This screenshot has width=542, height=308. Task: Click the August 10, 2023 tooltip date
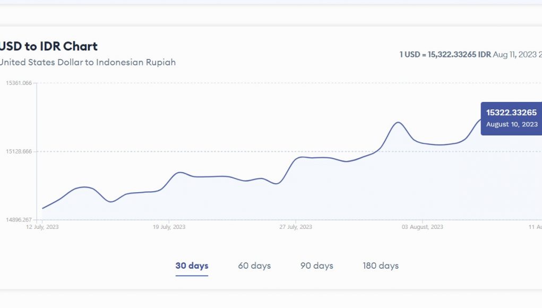click(512, 124)
